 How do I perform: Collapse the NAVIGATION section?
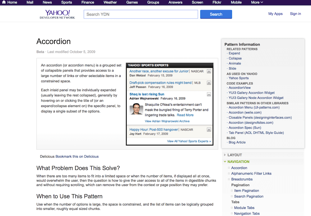pos(239,161)
